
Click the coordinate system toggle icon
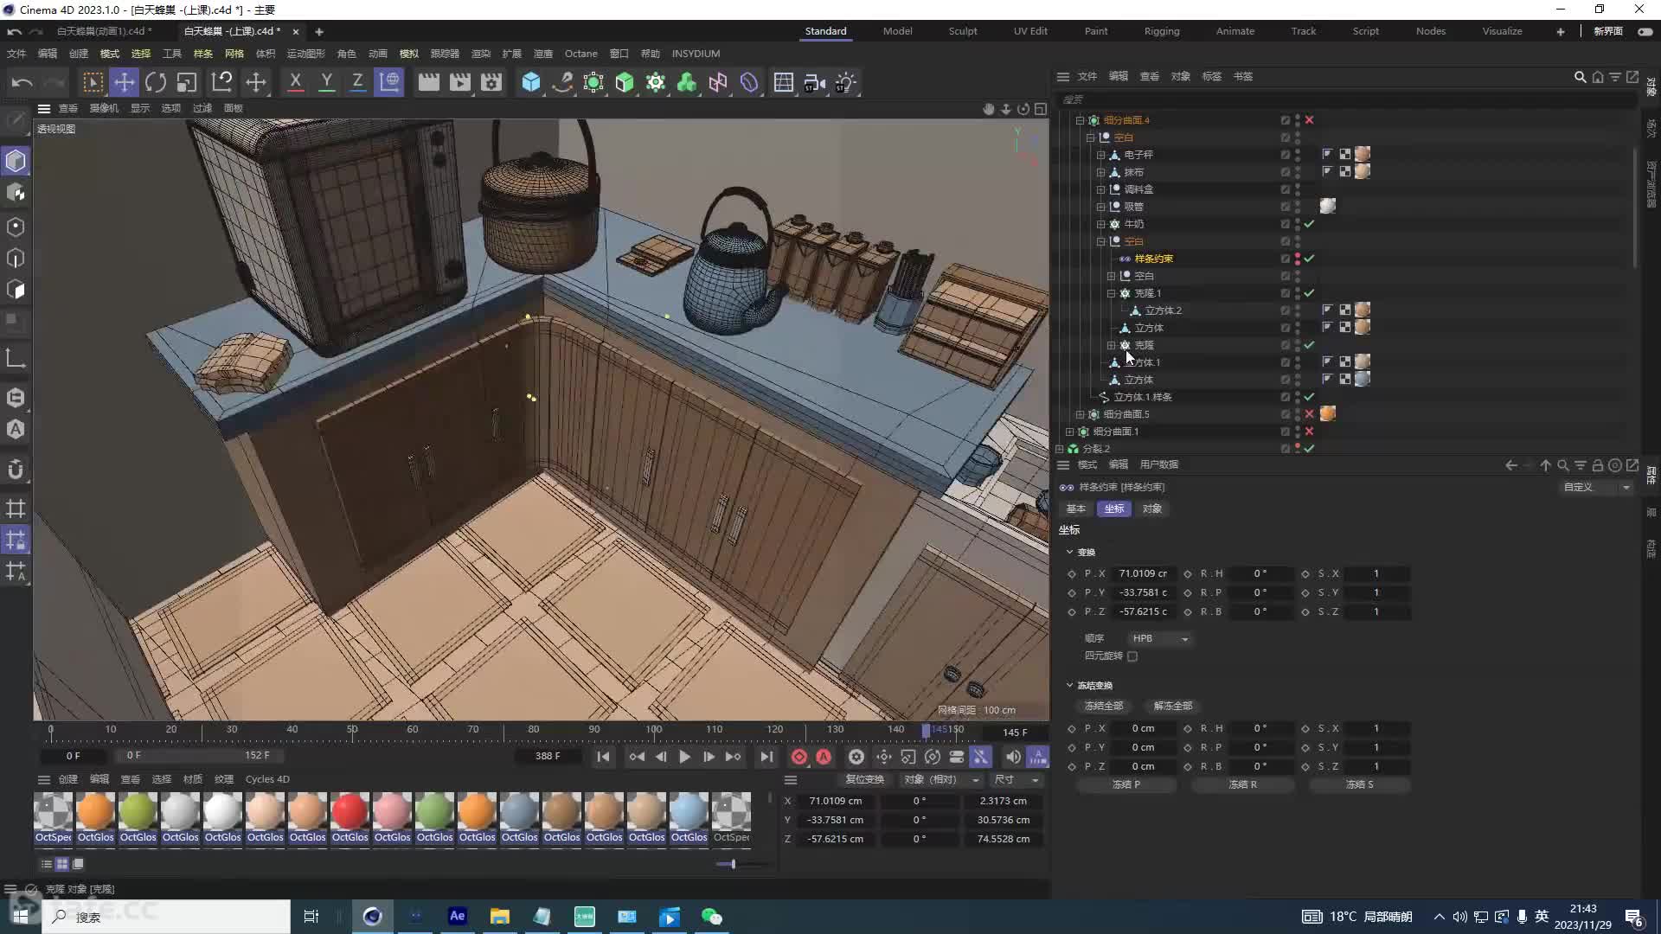pyautogui.click(x=389, y=82)
